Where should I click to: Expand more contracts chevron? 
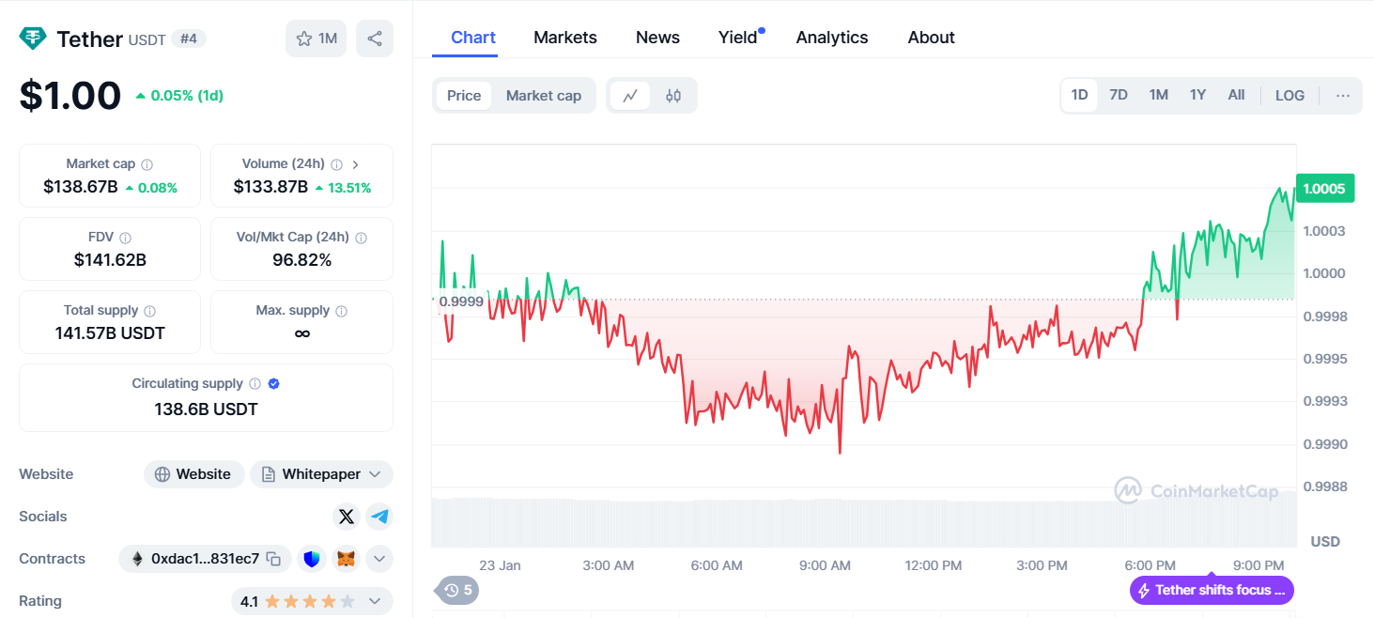point(379,559)
